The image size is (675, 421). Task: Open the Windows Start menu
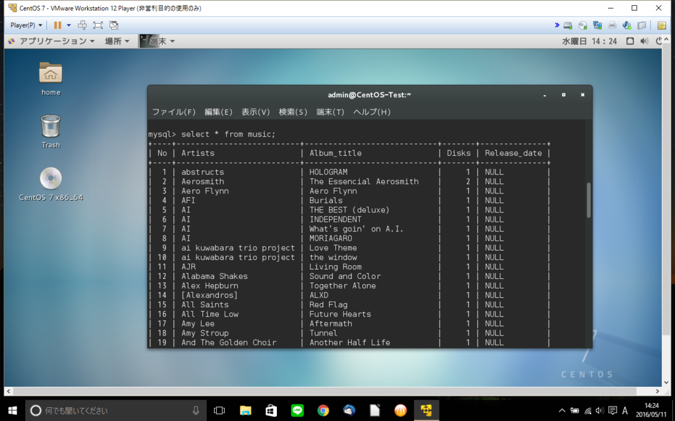coord(13,410)
